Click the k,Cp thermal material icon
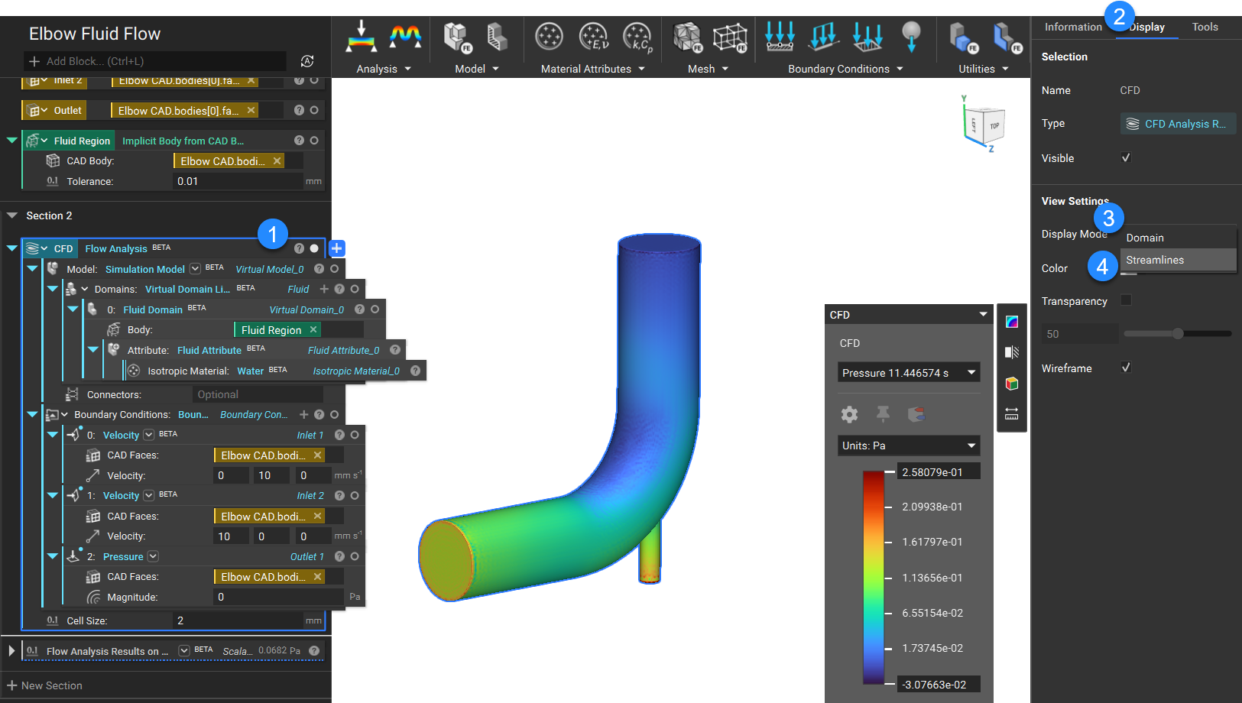Image resolution: width=1242 pixels, height=703 pixels. (x=637, y=36)
